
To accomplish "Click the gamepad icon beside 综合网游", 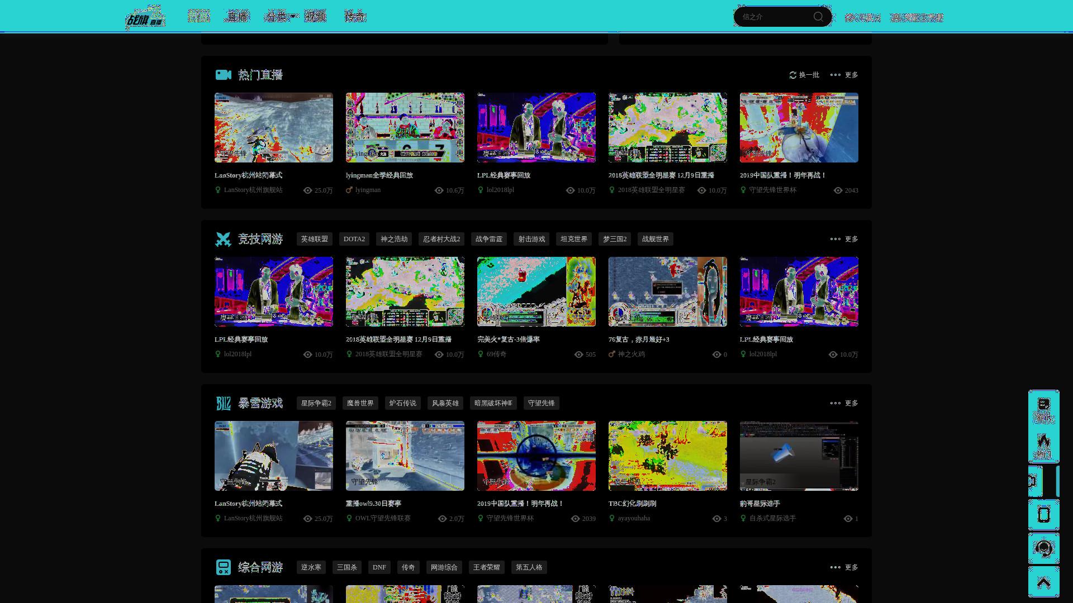I will (x=223, y=567).
